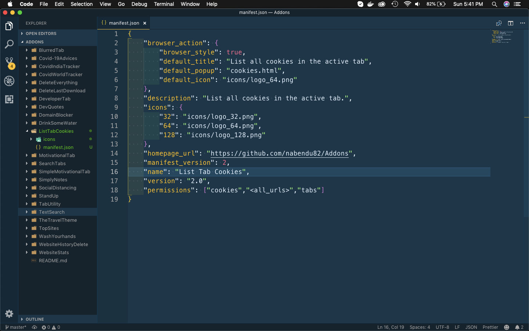Select the manifest.json editor tab
Image resolution: width=529 pixels, height=331 pixels.
pos(124,23)
